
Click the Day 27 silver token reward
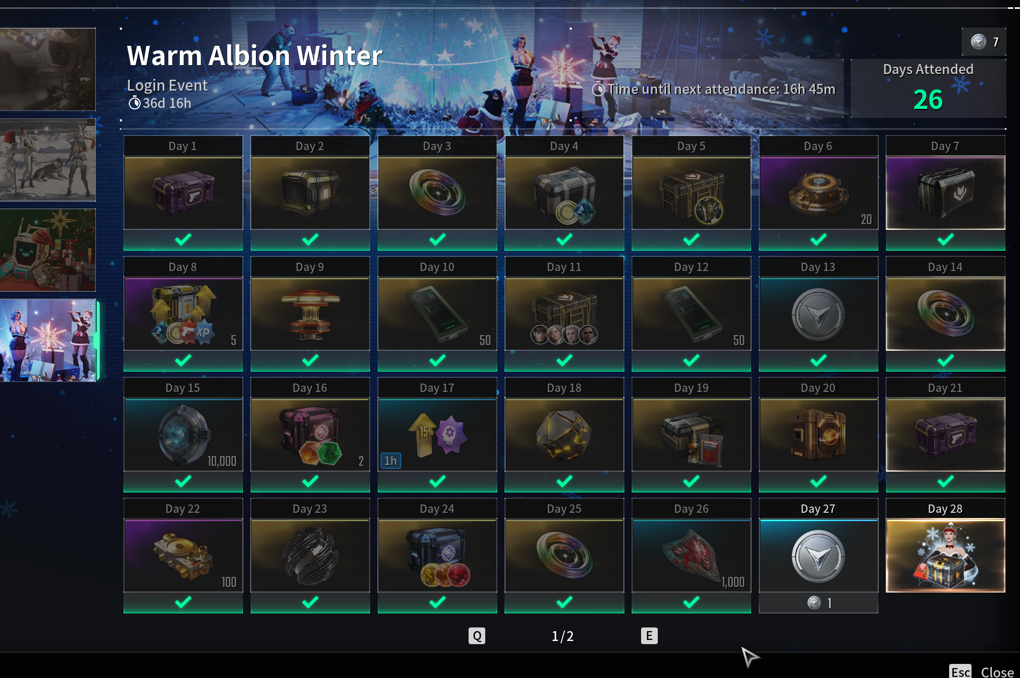pyautogui.click(x=818, y=556)
